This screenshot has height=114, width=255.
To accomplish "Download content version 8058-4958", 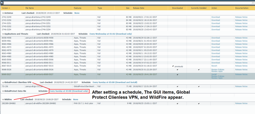I will [x=216, y=38].
